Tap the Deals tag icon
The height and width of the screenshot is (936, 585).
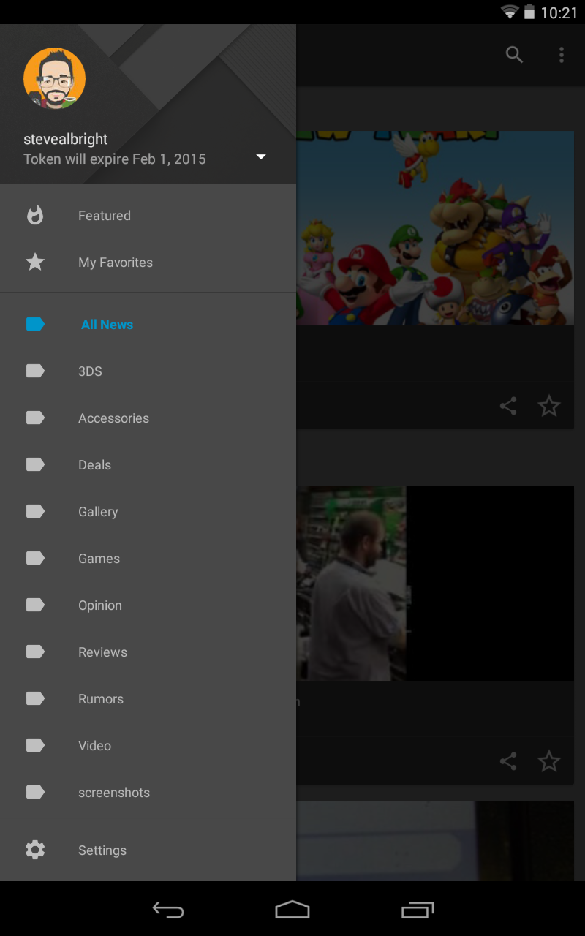pyautogui.click(x=35, y=464)
